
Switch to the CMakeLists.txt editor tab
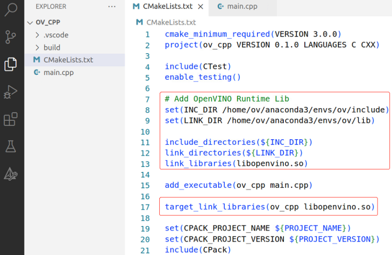tap(168, 7)
